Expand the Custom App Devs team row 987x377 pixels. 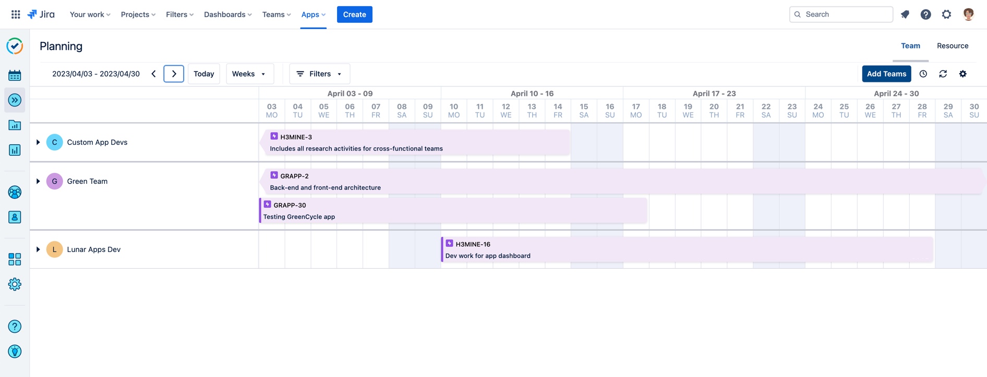38,142
